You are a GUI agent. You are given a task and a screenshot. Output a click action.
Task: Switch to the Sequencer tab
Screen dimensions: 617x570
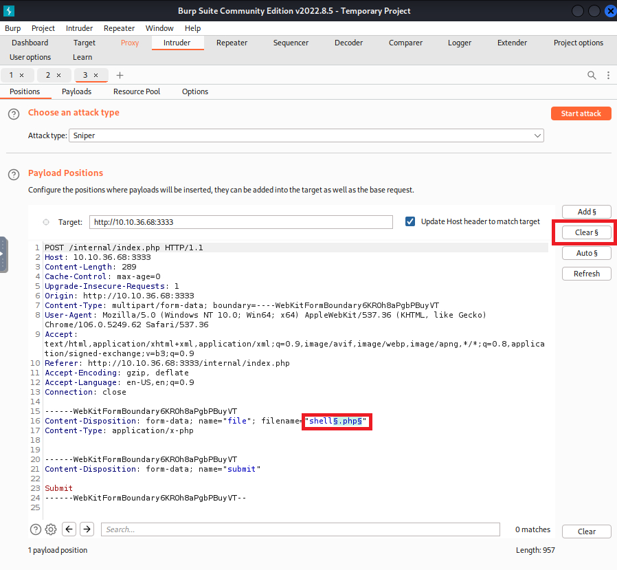pyautogui.click(x=291, y=43)
